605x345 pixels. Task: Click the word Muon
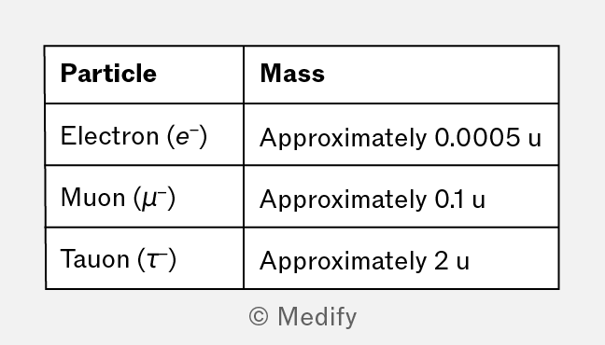point(93,198)
